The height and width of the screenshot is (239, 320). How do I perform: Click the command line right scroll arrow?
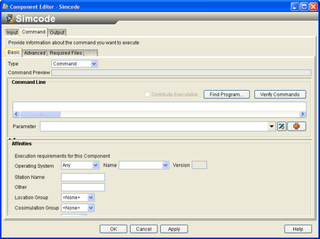302,114
